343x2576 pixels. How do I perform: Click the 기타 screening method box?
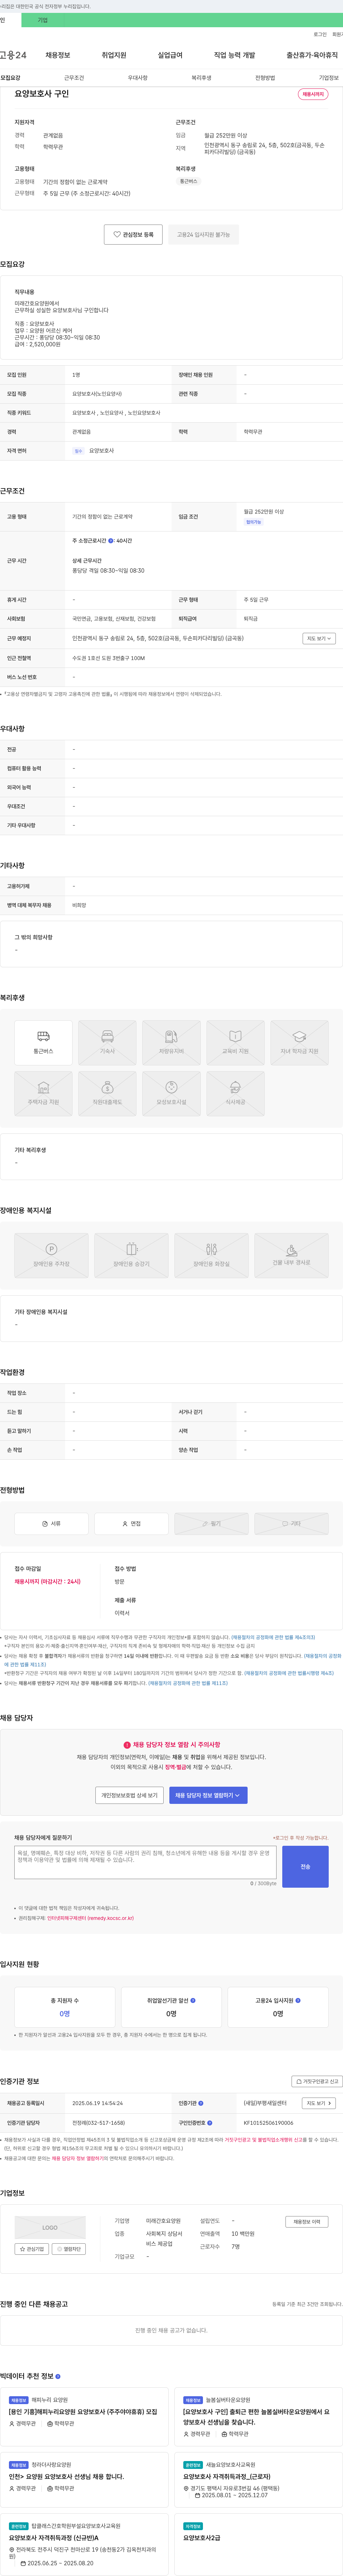(291, 1523)
